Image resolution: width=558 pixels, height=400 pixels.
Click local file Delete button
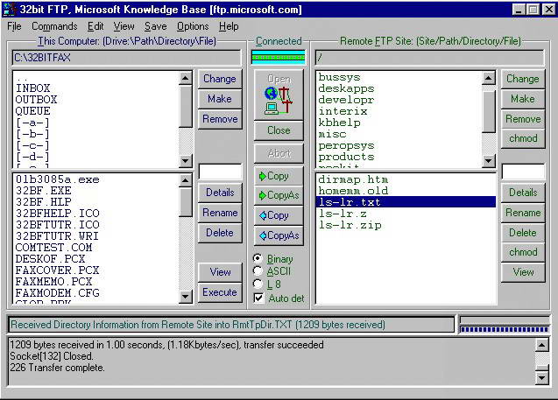(220, 233)
